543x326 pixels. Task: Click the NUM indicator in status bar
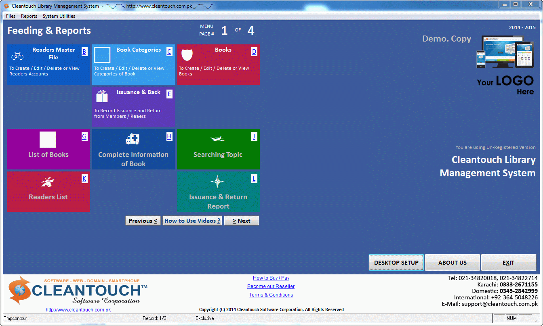511,319
